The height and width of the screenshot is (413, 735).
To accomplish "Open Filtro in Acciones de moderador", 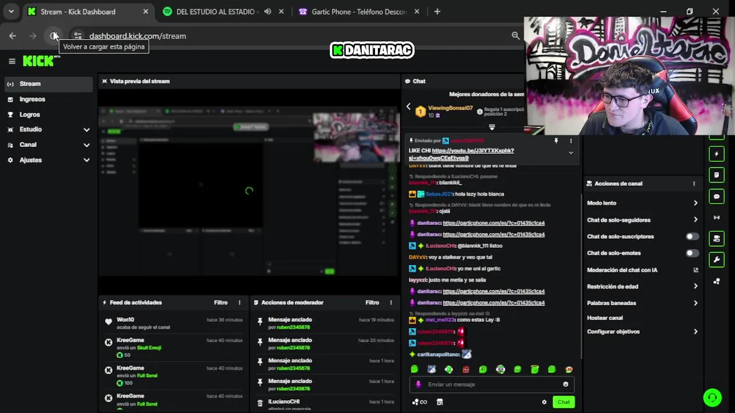I will [x=372, y=302].
